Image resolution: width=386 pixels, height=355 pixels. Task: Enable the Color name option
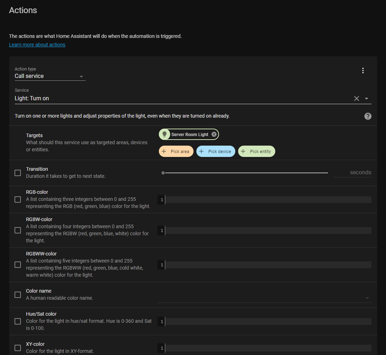[18, 294]
